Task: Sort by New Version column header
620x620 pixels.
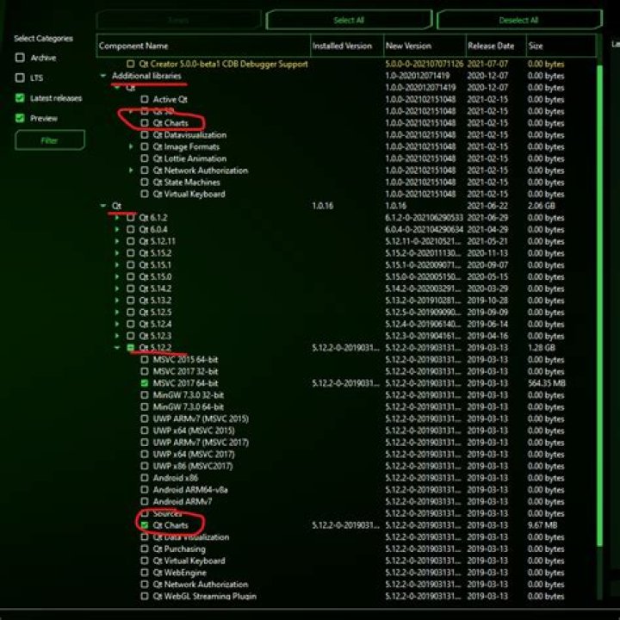Action: (425, 46)
